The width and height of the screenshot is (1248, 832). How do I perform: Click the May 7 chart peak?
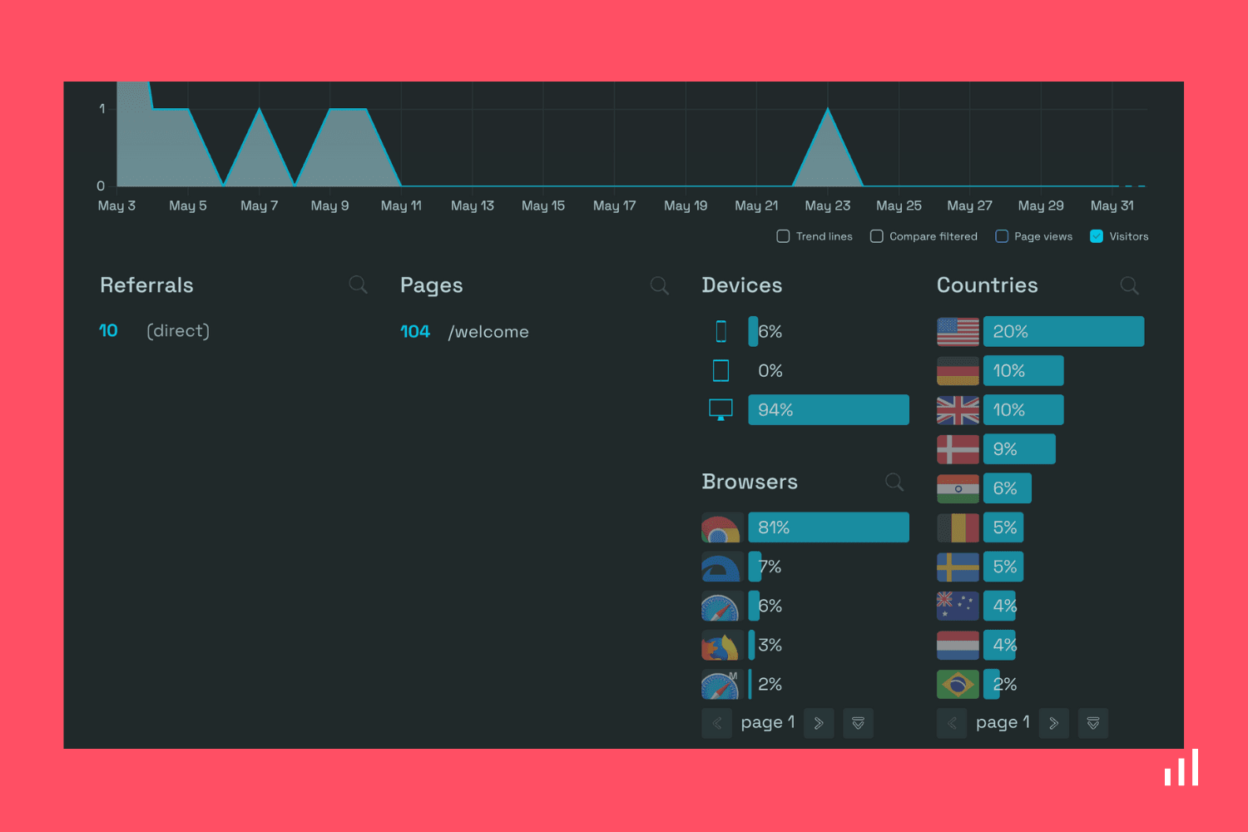(260, 109)
